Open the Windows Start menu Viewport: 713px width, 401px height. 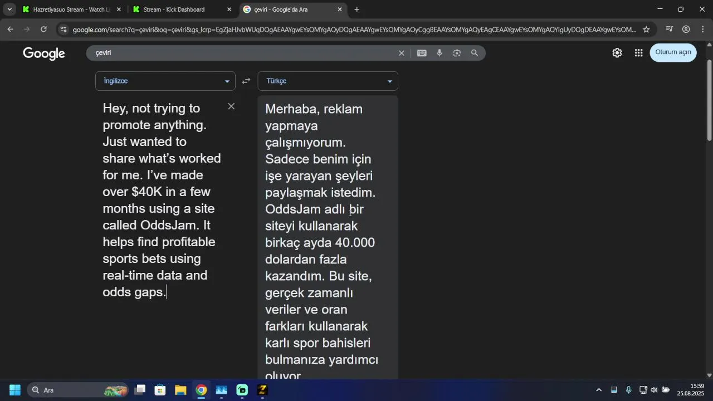tap(15, 390)
